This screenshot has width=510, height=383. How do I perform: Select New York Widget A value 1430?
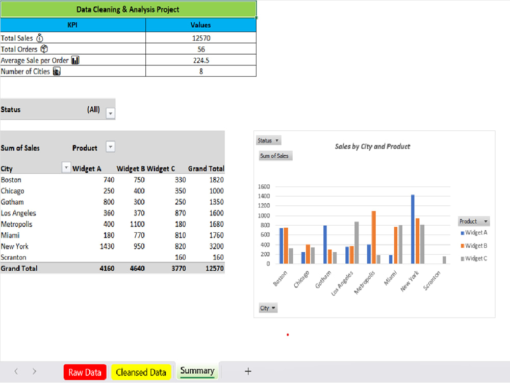point(107,246)
